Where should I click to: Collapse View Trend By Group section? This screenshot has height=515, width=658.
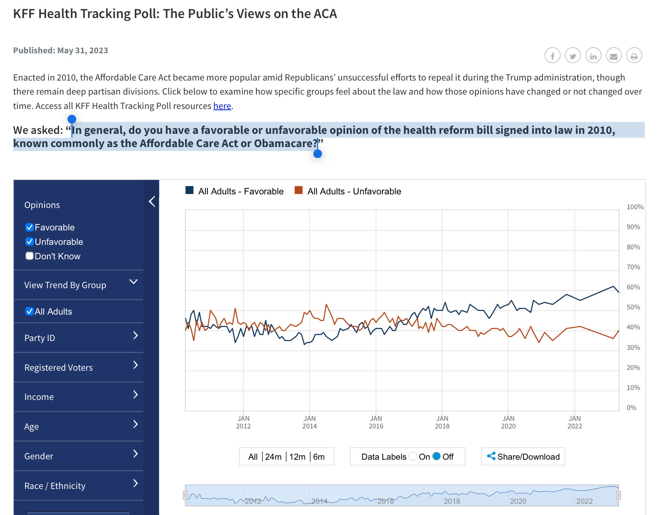coord(134,282)
